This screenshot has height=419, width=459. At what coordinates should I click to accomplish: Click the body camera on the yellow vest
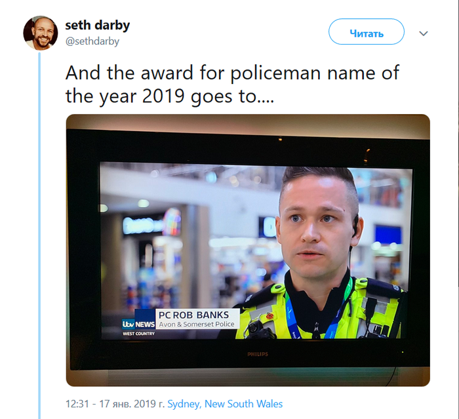(x=253, y=328)
